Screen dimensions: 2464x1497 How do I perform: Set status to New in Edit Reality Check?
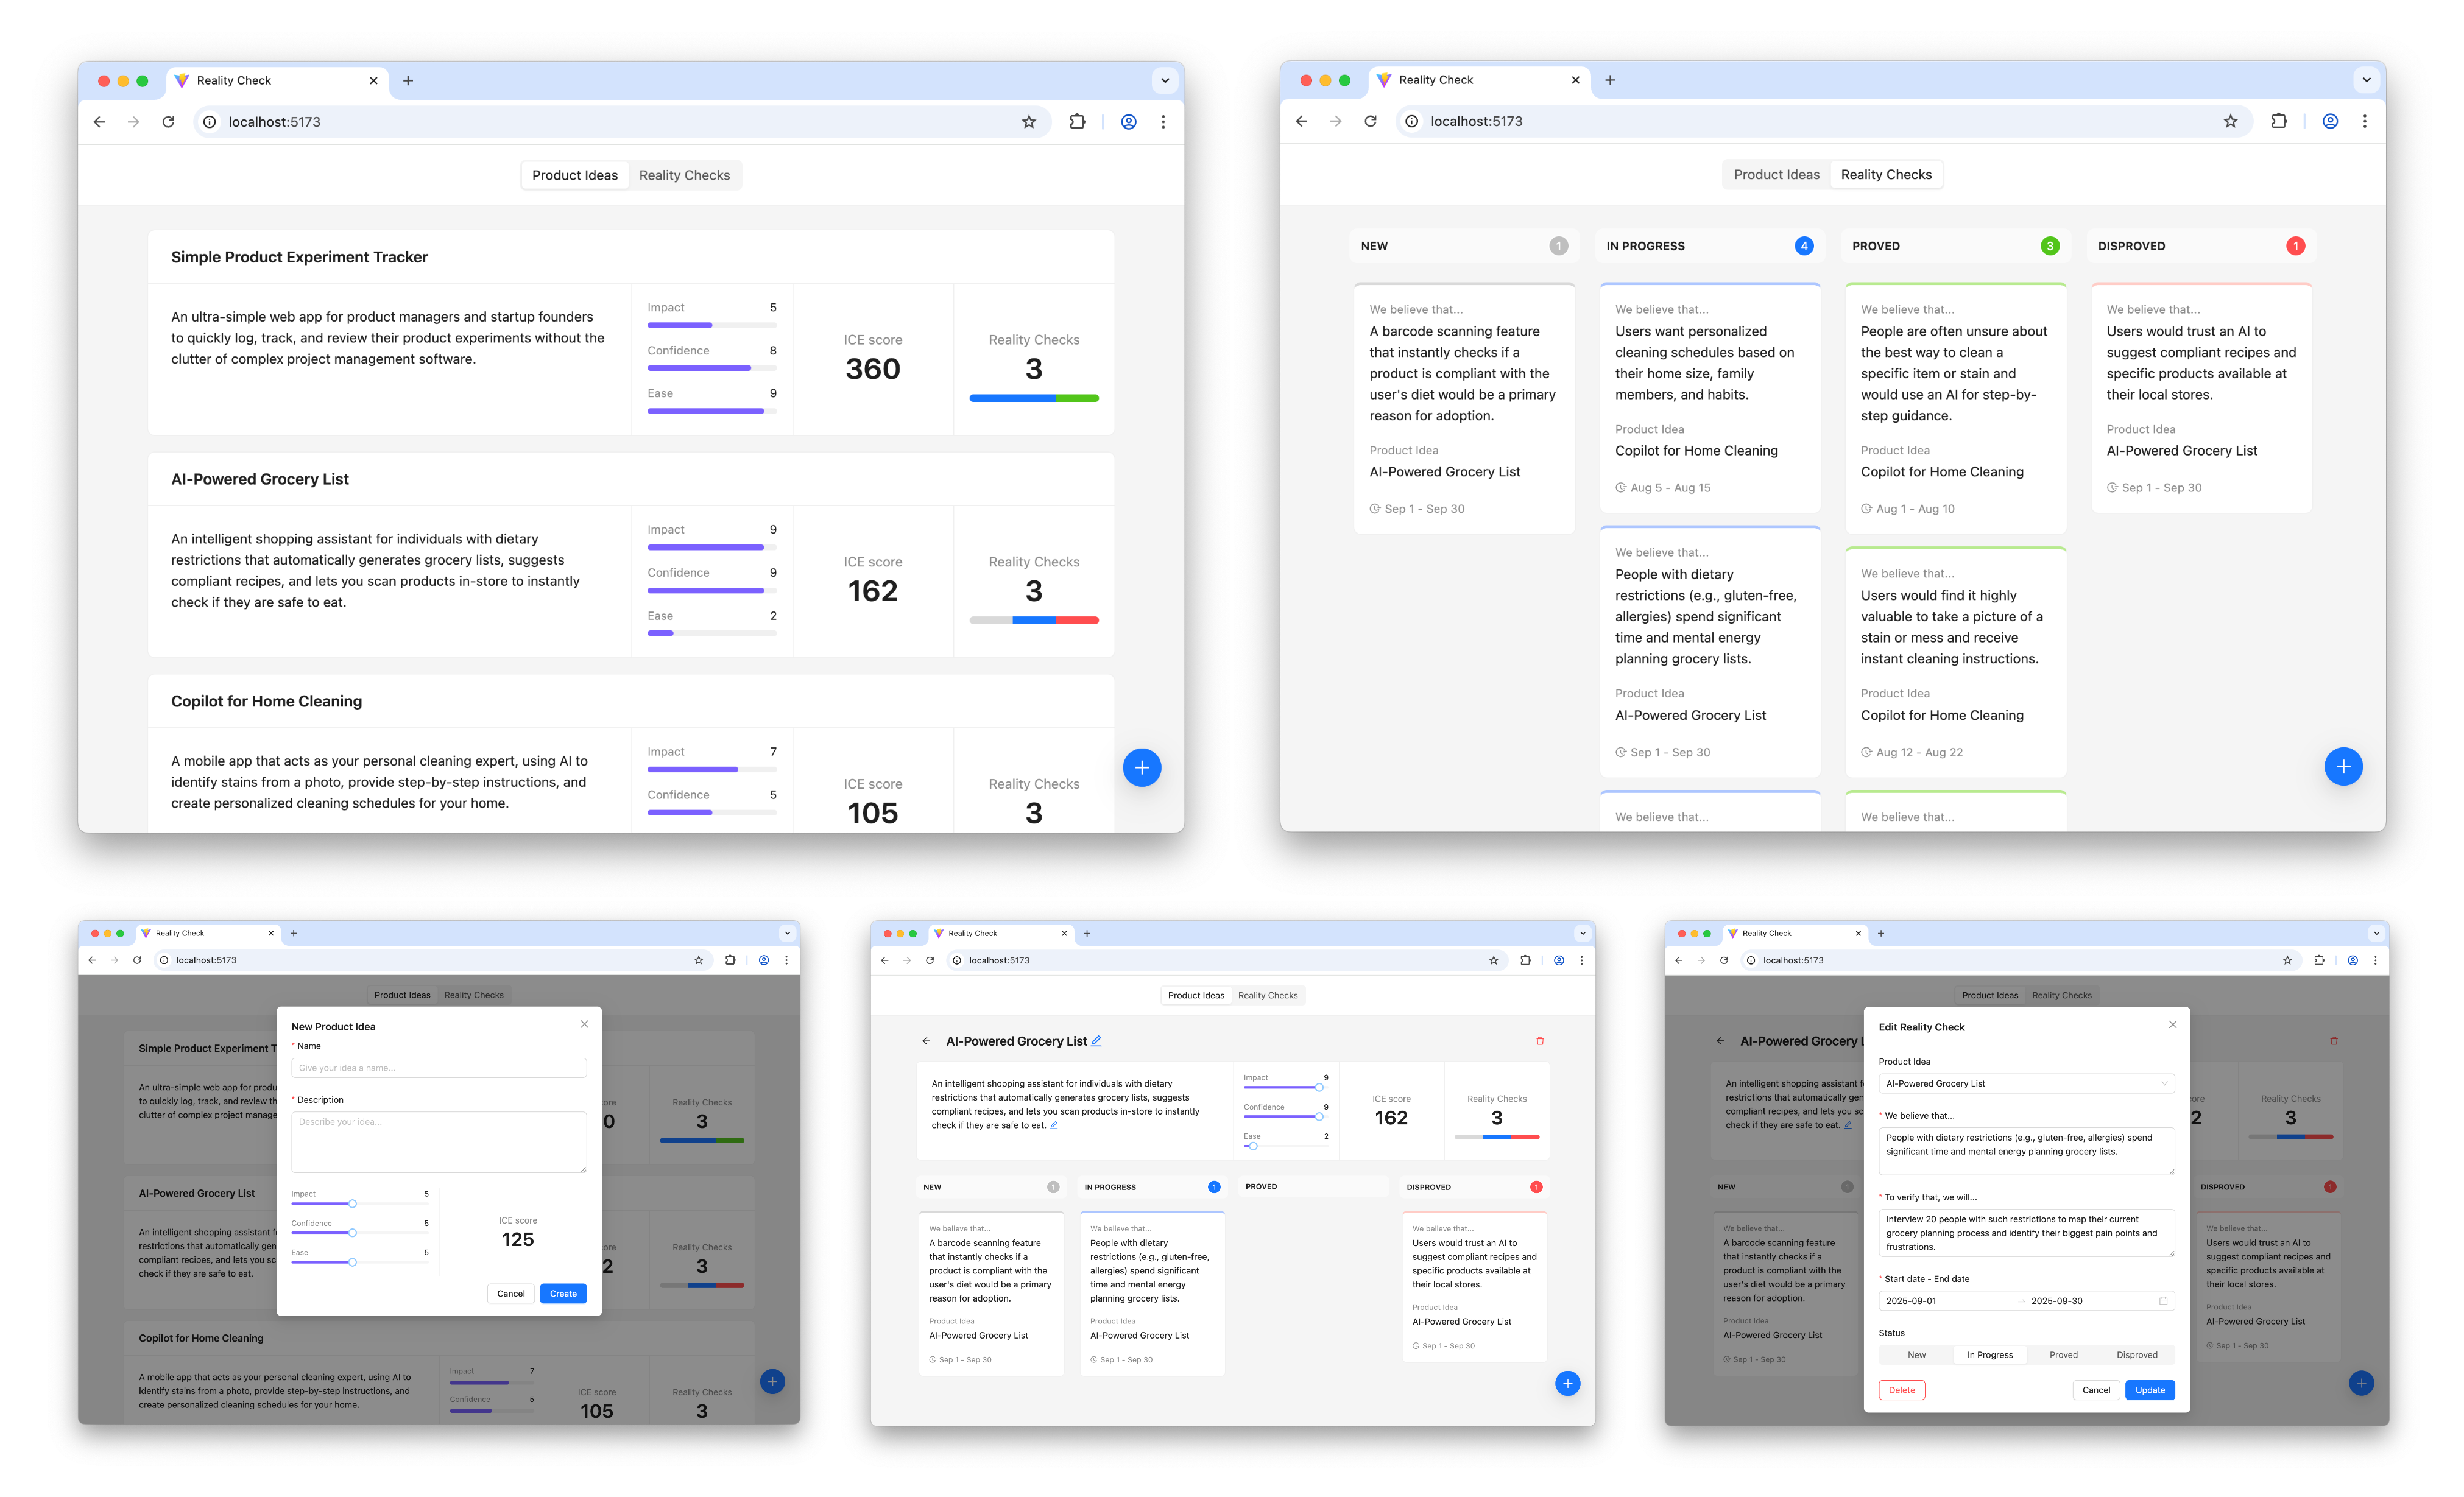click(1916, 1355)
